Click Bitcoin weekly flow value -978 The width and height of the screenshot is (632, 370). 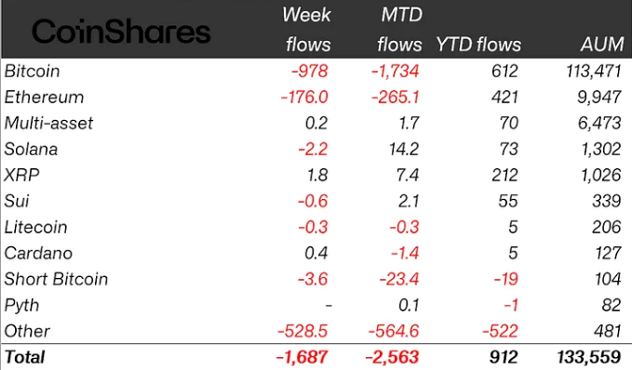(x=310, y=72)
